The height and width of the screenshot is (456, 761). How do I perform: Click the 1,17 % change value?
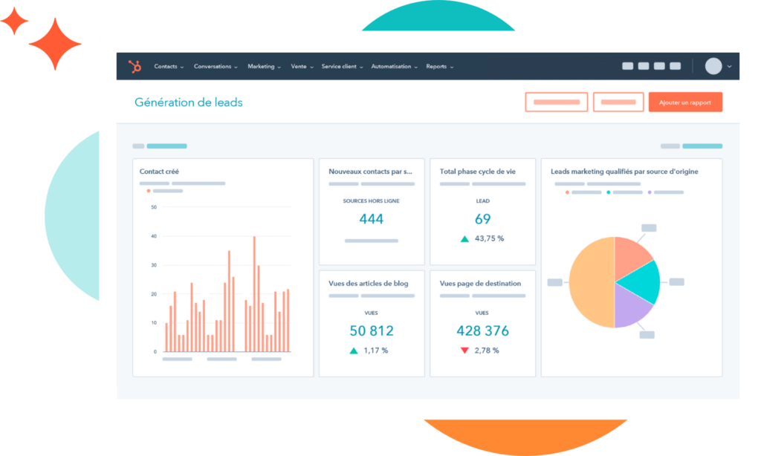point(375,351)
